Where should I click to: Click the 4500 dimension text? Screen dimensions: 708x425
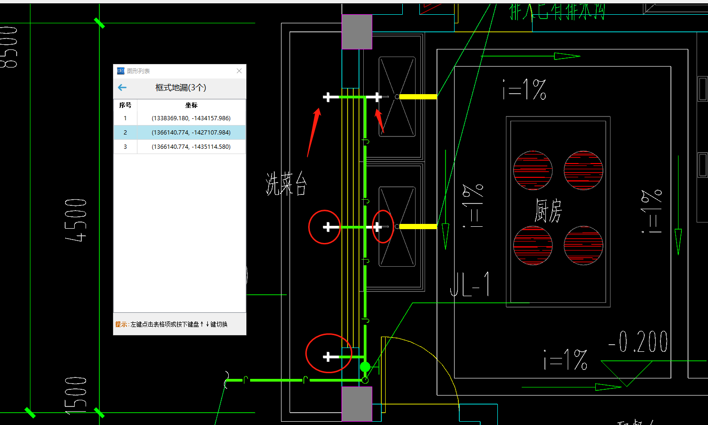76,220
